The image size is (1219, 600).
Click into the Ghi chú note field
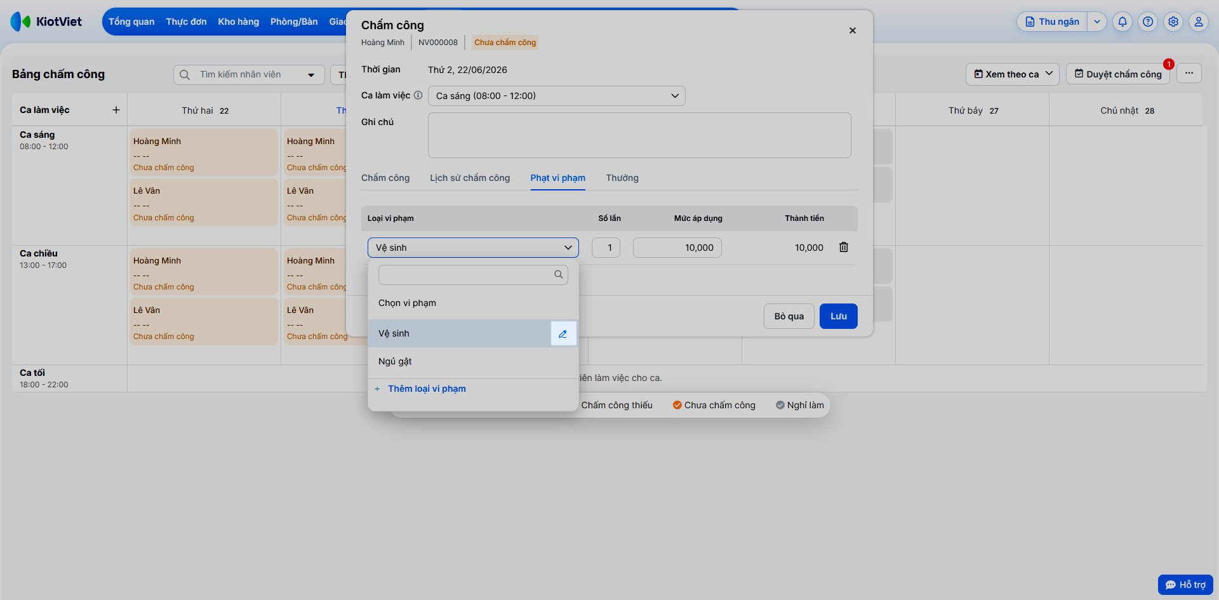639,135
